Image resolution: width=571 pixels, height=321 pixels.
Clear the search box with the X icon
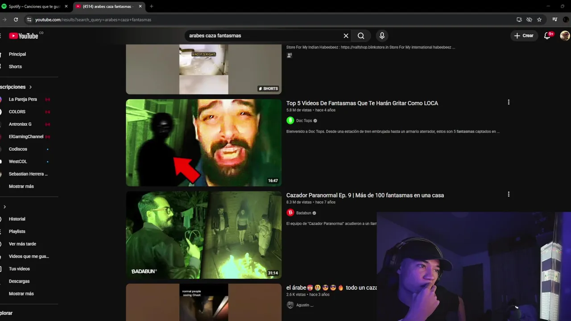(x=346, y=36)
